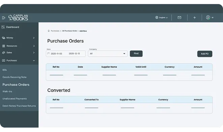Click the Converted section heading
The height and width of the screenshot is (132, 223).
[x=59, y=90]
